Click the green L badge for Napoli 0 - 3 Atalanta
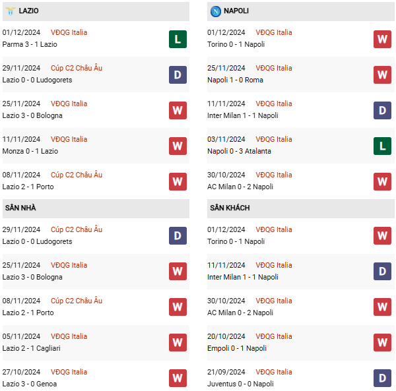This screenshot has height=391, width=396. tap(382, 146)
